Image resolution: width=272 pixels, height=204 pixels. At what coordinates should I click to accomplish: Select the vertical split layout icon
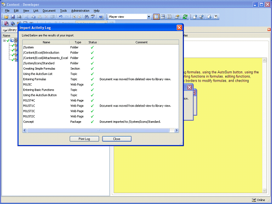[x=169, y=17]
